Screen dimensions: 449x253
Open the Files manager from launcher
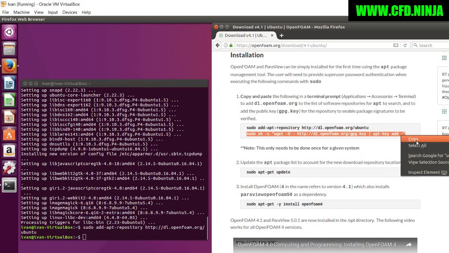click(9, 49)
